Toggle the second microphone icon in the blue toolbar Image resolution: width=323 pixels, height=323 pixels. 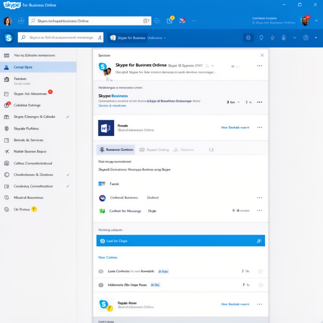284,38
